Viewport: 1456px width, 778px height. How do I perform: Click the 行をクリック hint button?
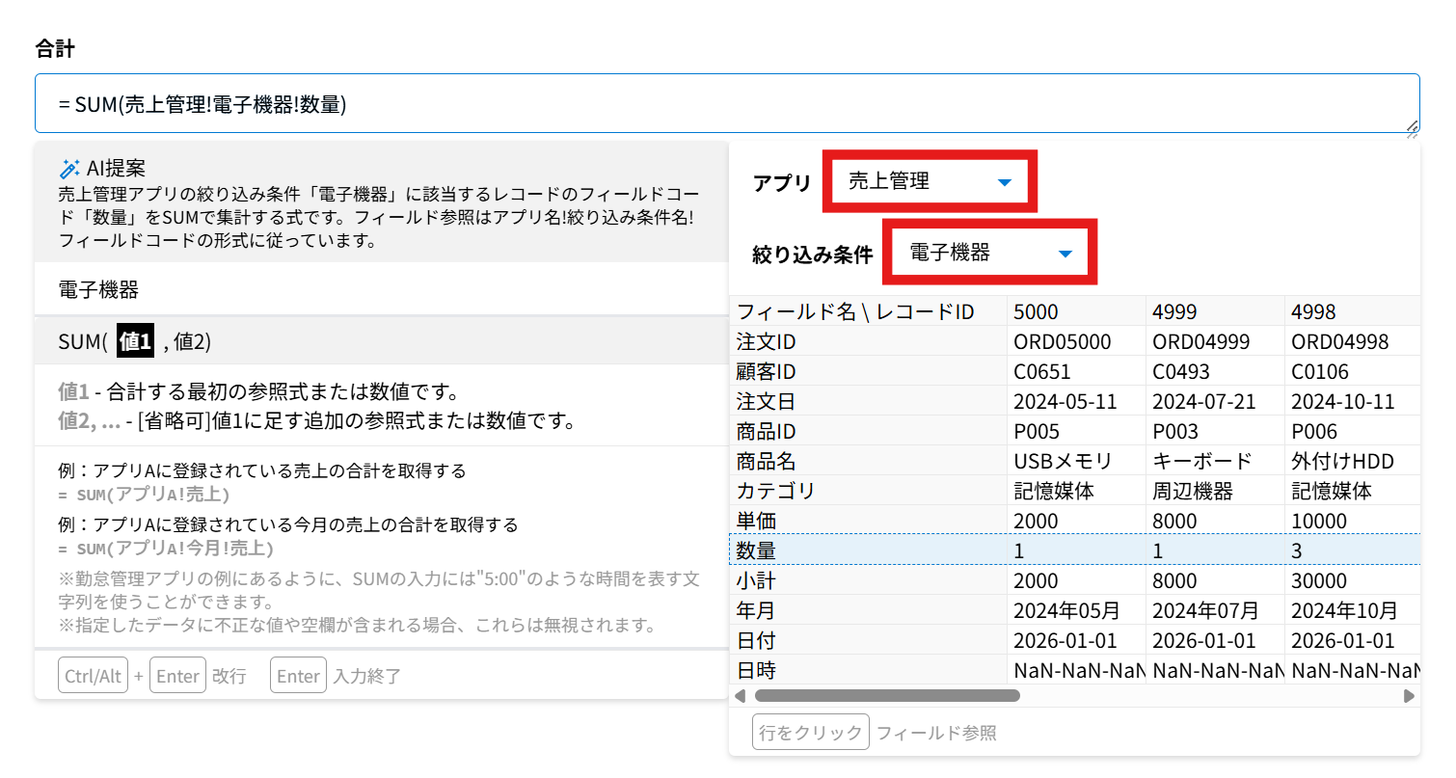(x=810, y=733)
